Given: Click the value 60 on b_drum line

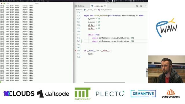Looking at the screenshot, I should click(x=99, y=19).
